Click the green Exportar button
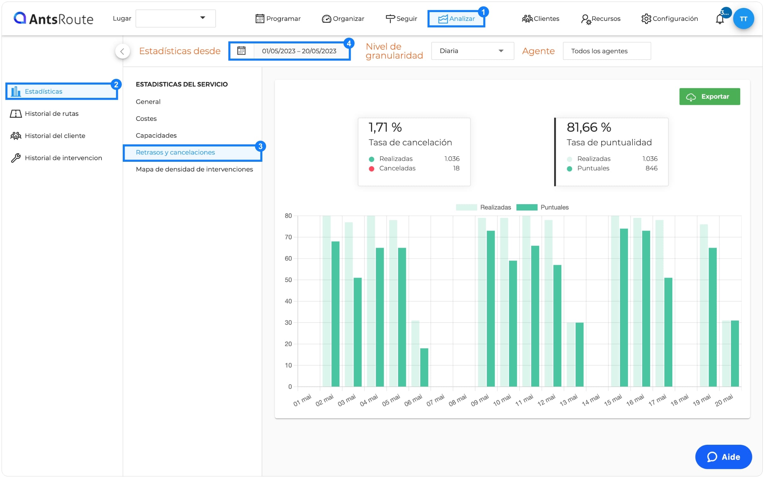The height and width of the screenshot is (478, 764). click(709, 97)
